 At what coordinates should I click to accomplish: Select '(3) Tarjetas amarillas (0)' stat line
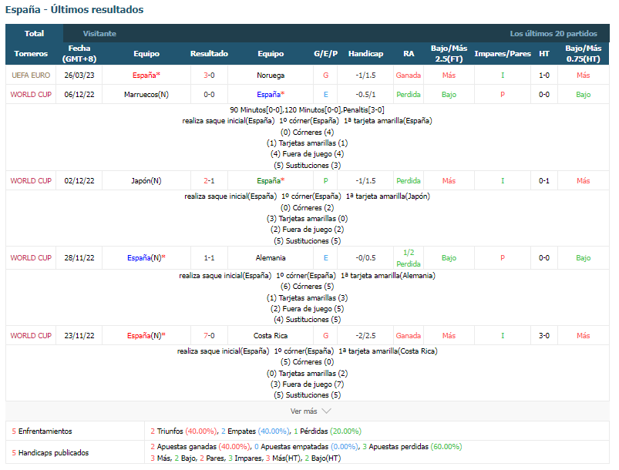click(x=307, y=219)
